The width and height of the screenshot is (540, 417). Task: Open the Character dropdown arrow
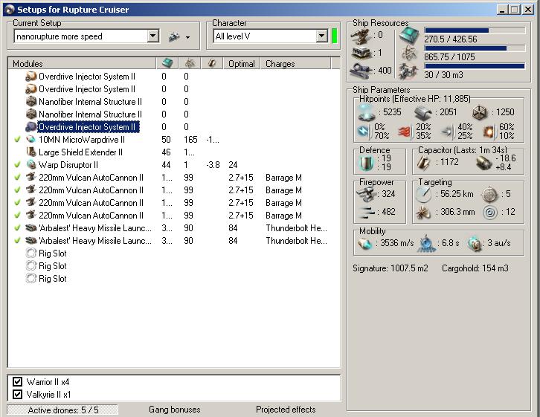[x=321, y=36]
